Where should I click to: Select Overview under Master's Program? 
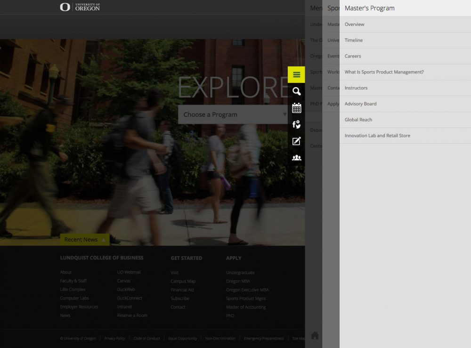(x=354, y=24)
